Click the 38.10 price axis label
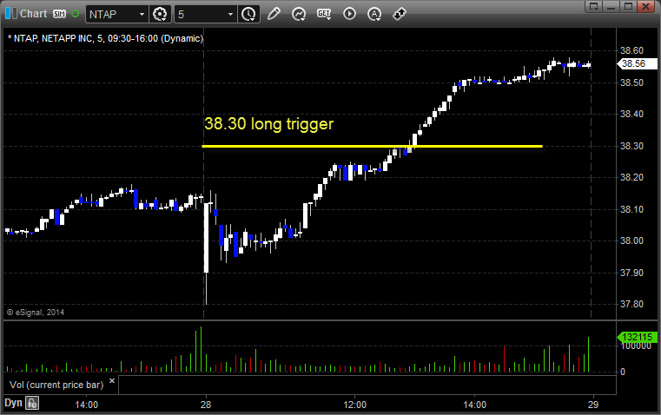The image size is (661, 415). tap(632, 209)
